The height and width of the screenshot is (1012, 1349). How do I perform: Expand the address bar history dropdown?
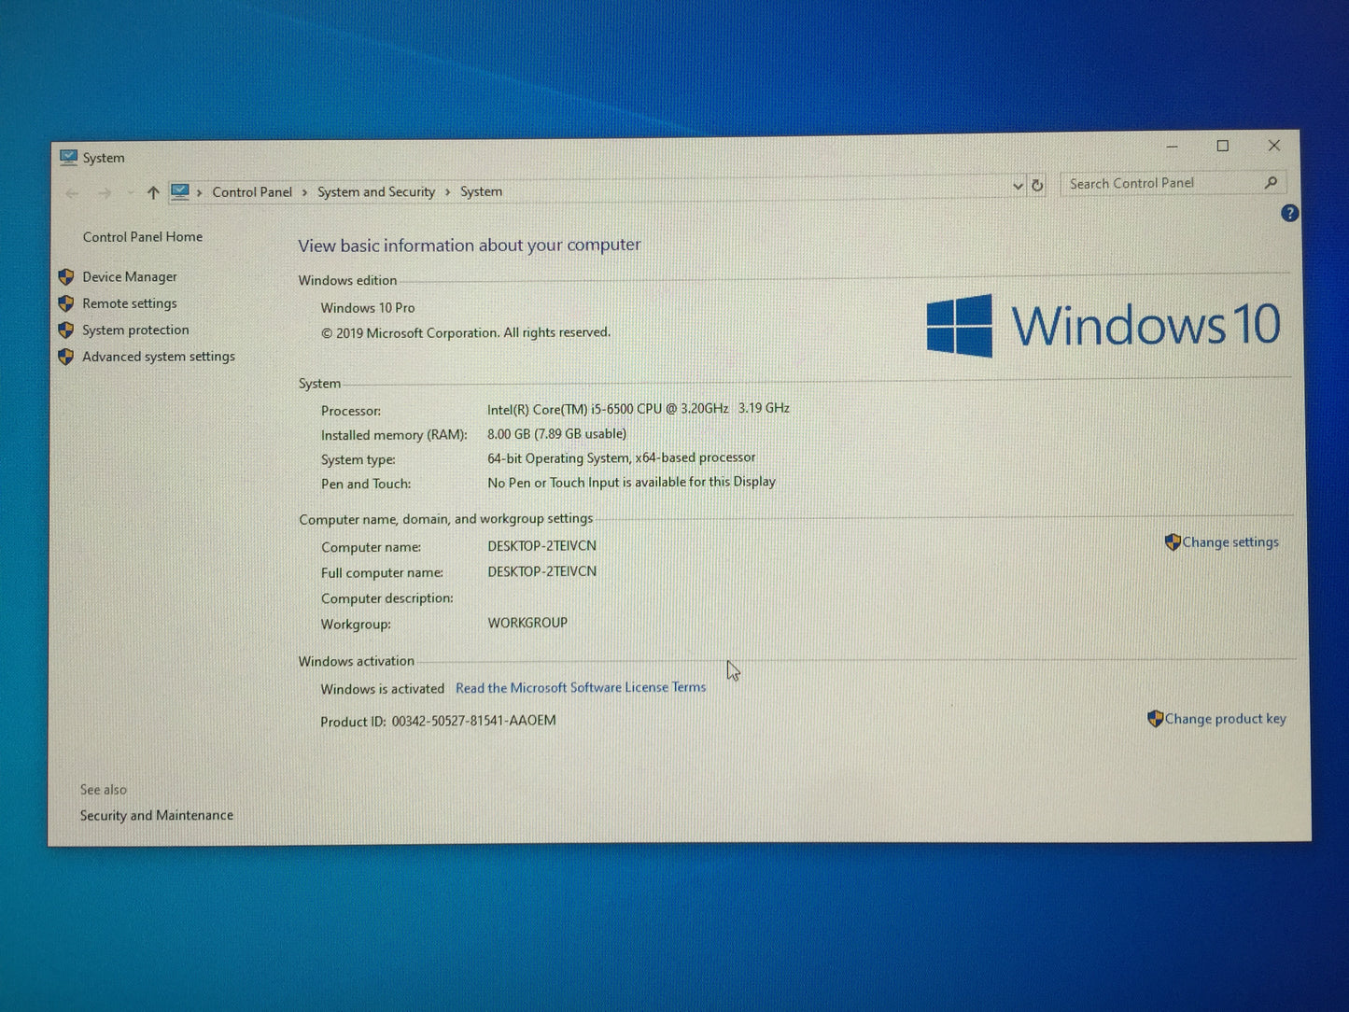coord(1018,187)
